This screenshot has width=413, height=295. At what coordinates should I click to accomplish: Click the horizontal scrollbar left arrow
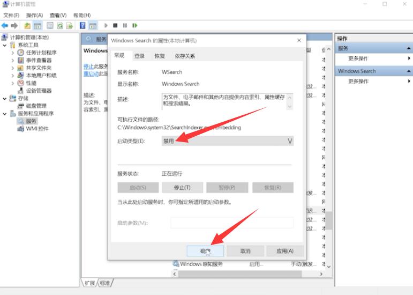point(175,274)
